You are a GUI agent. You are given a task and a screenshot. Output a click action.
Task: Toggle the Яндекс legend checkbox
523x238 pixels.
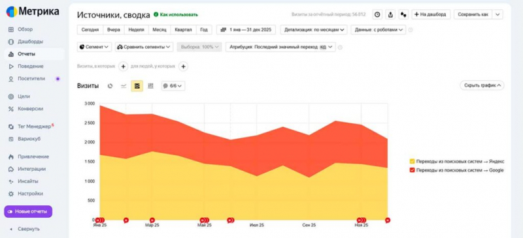(x=412, y=162)
